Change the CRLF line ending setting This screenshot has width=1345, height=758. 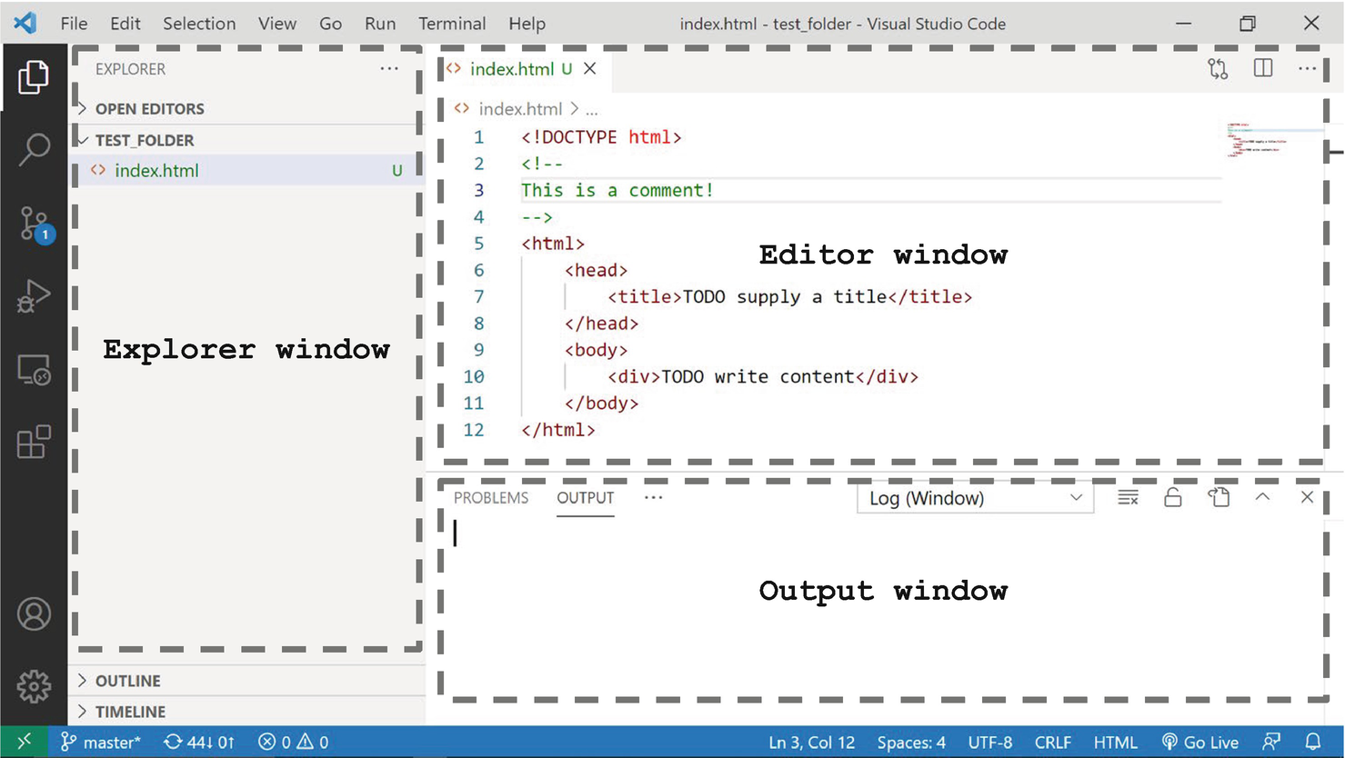pyautogui.click(x=1052, y=742)
